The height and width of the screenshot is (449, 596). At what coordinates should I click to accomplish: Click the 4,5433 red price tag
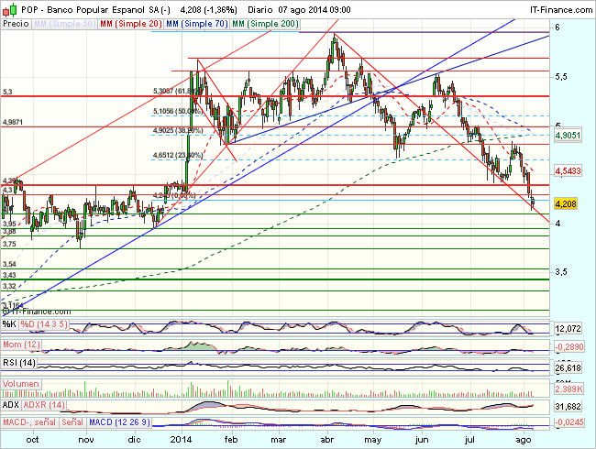tap(568, 171)
